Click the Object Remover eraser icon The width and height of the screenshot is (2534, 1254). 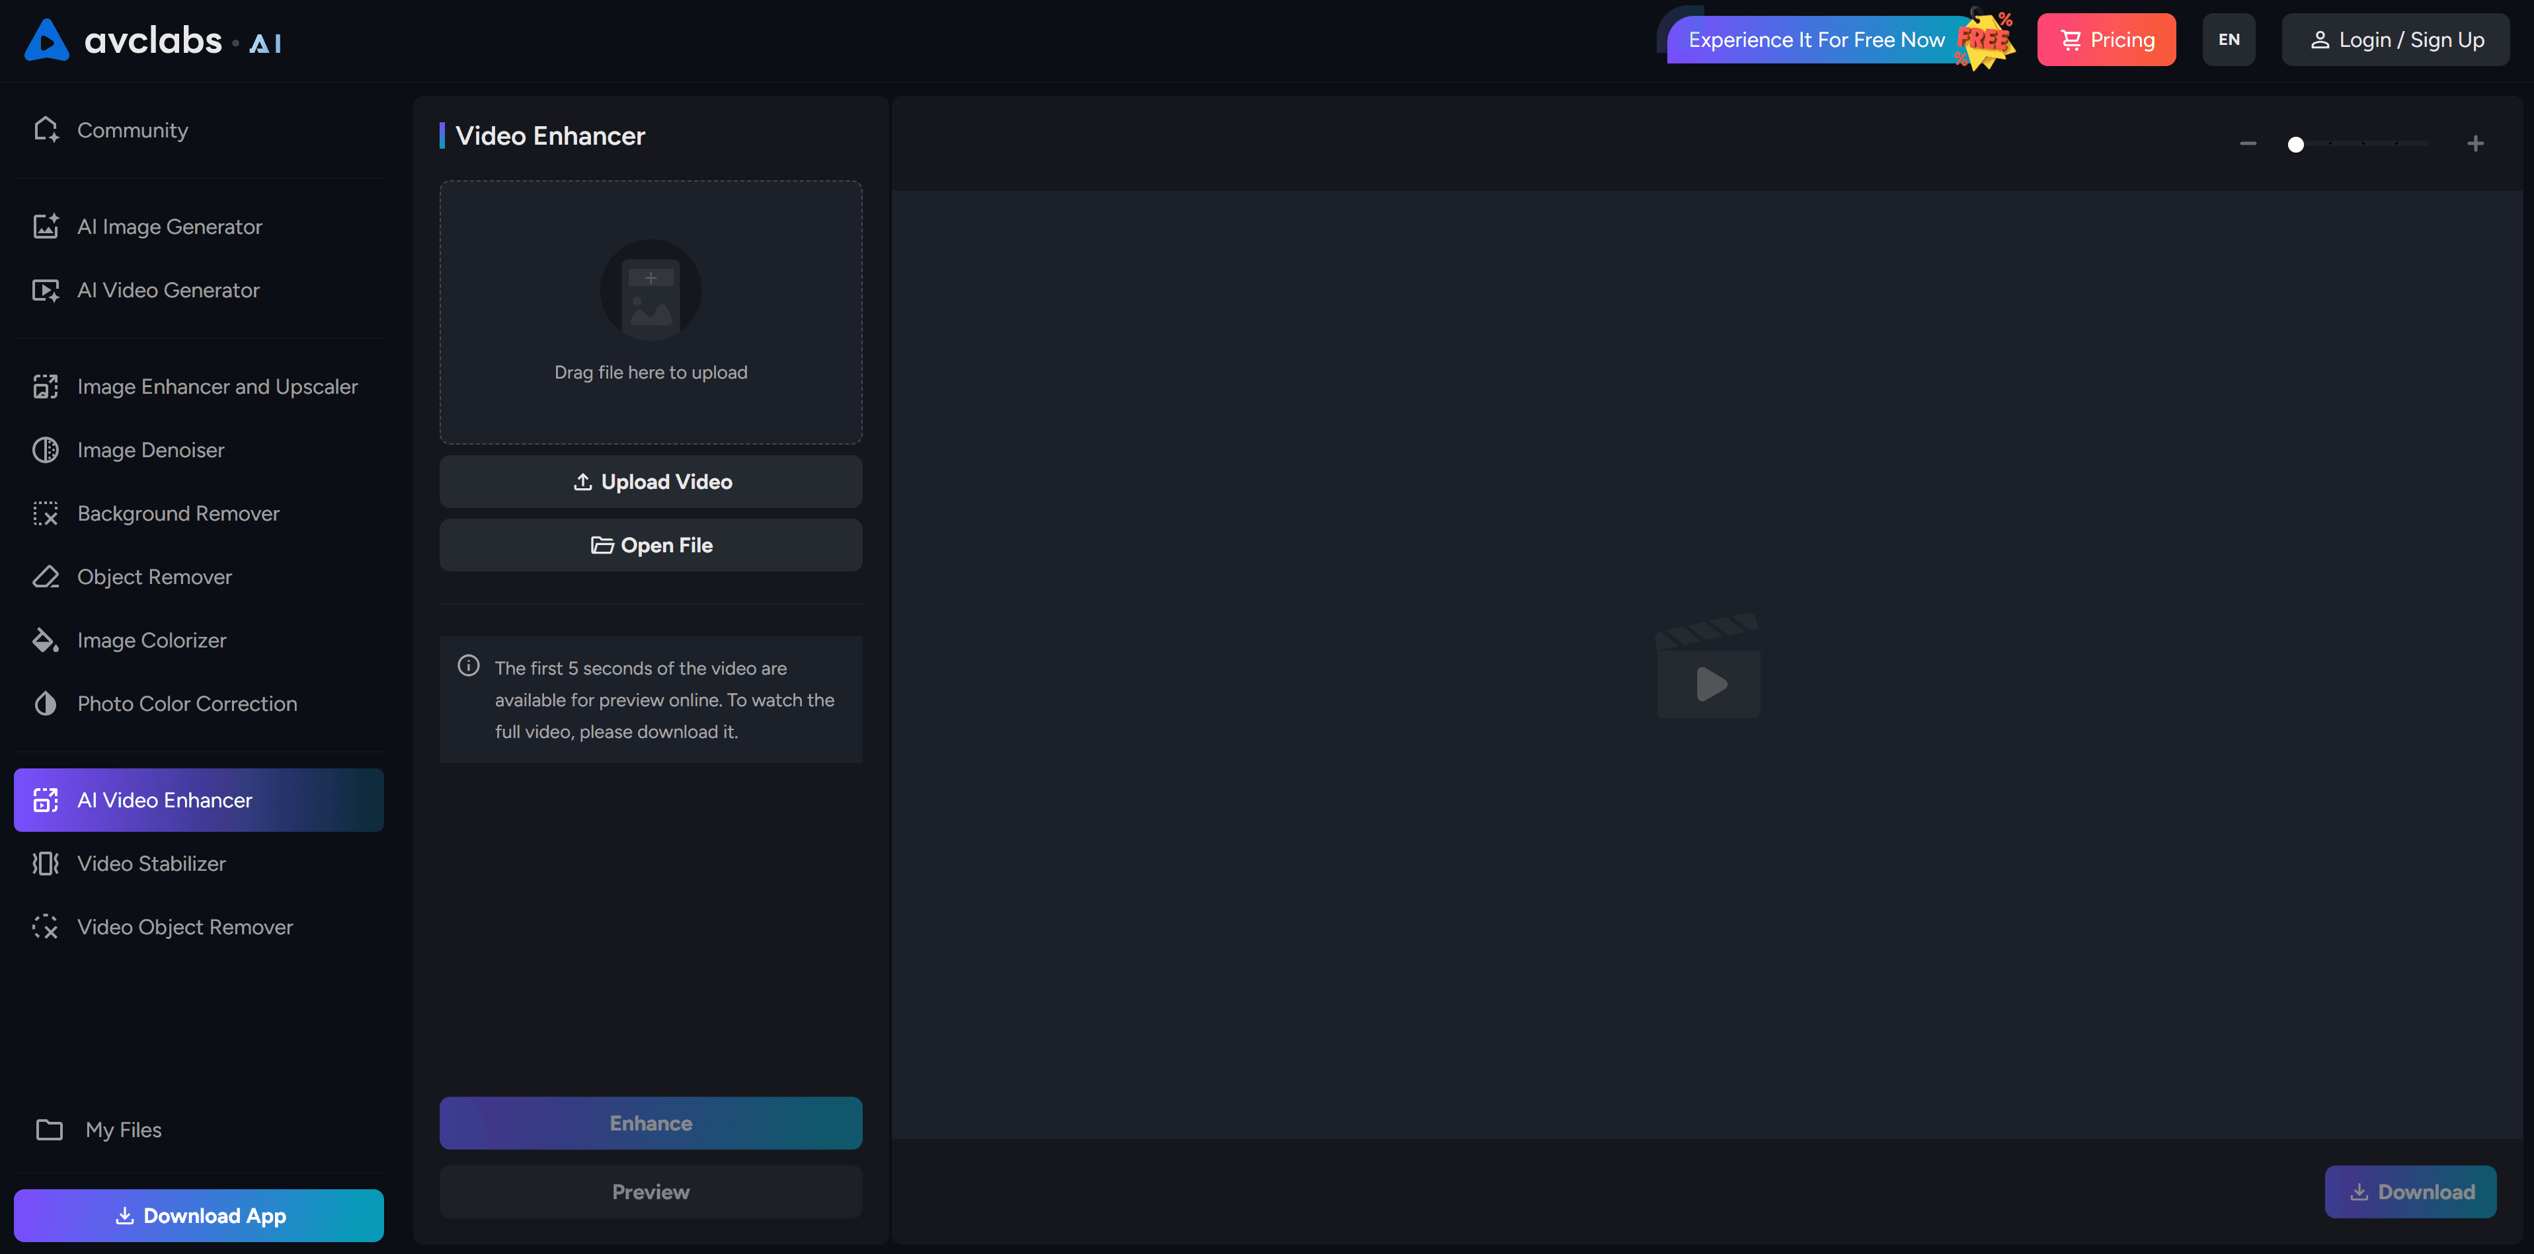46,577
